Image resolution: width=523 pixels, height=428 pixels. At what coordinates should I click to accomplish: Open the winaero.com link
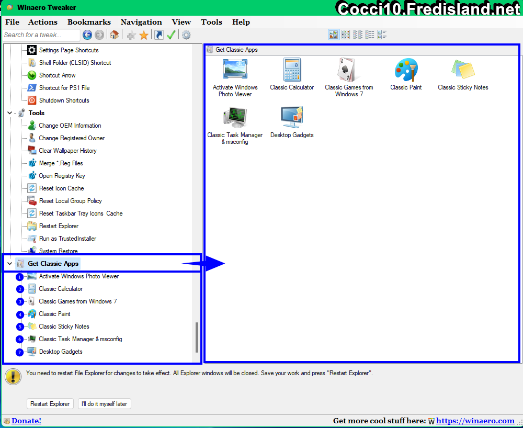(475, 421)
